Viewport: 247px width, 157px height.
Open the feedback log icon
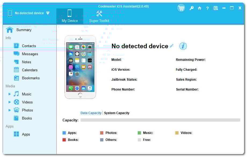(x=216, y=8)
